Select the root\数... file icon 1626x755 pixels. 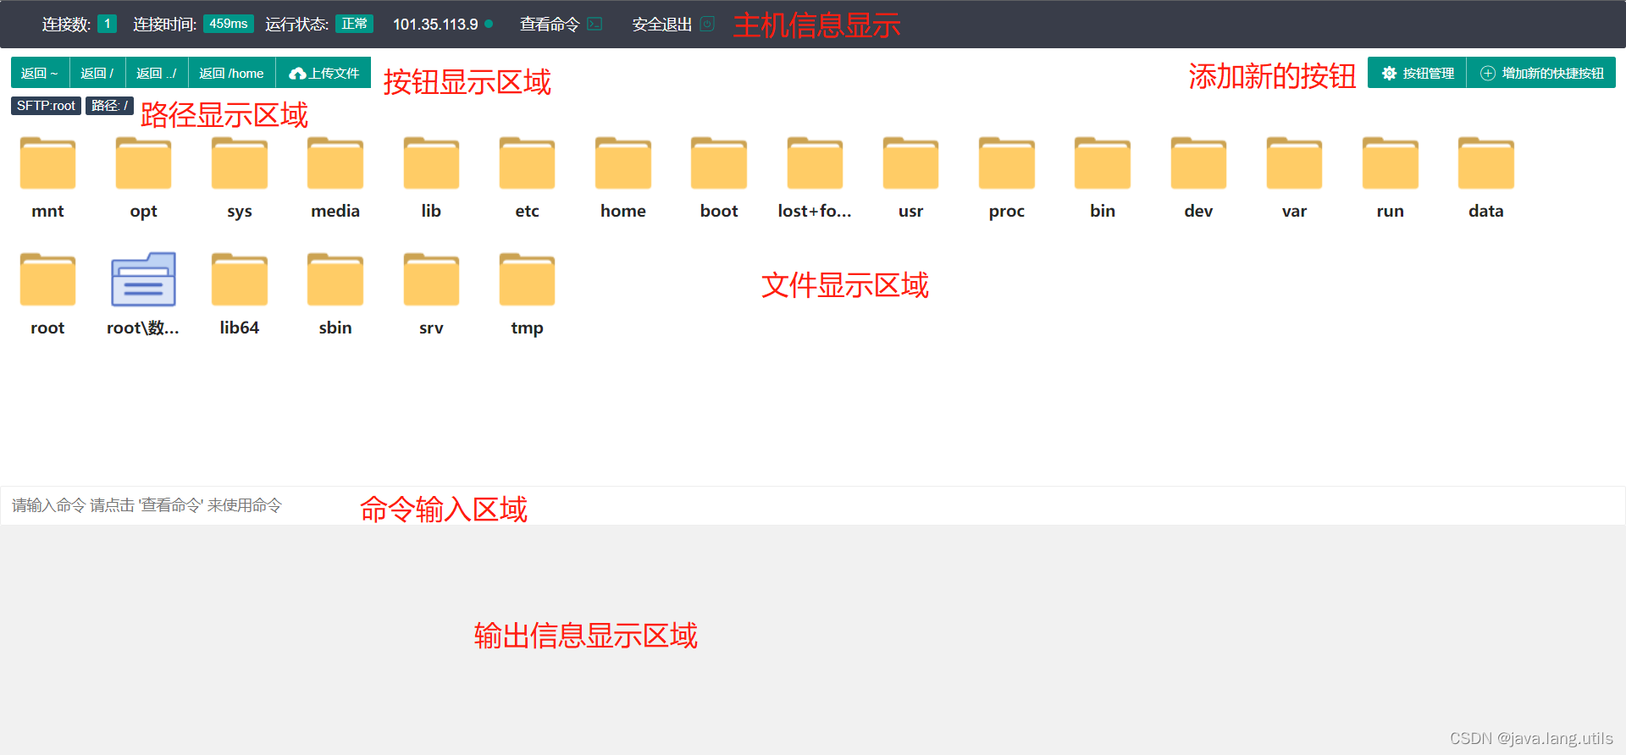coord(143,279)
